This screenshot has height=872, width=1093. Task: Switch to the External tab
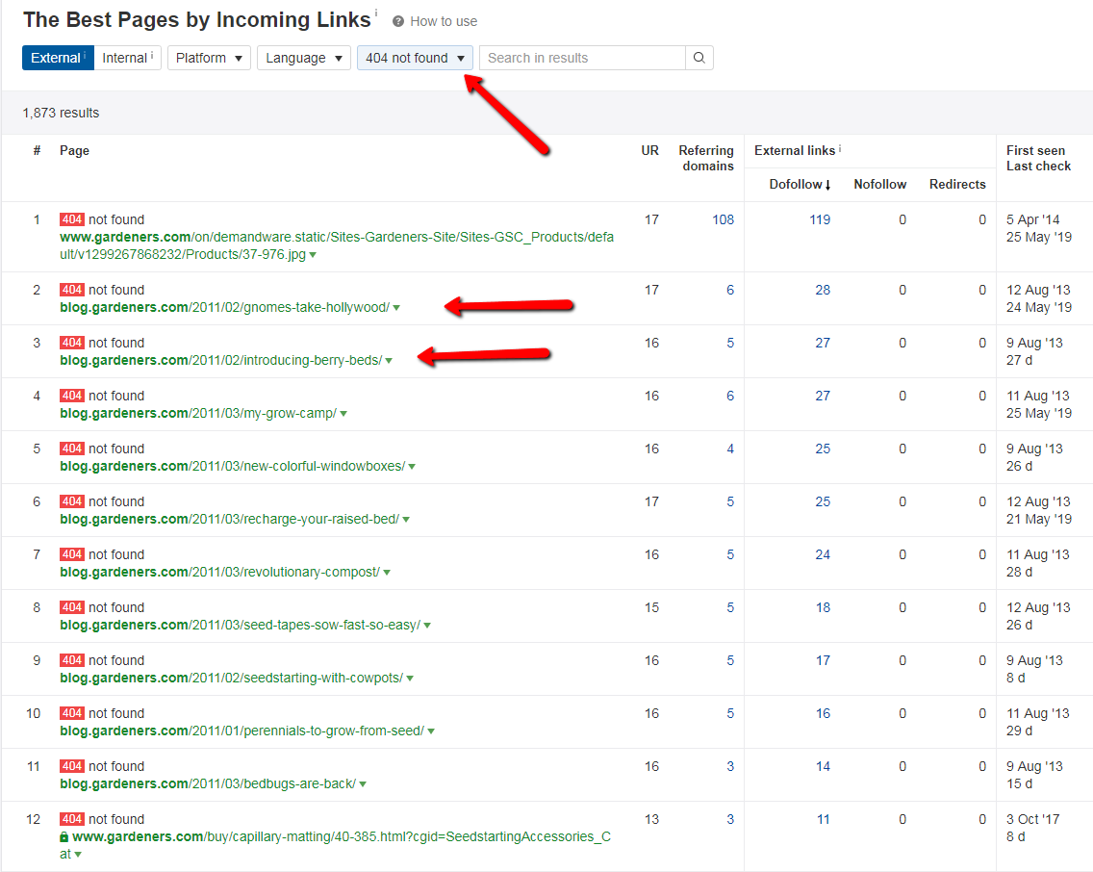[58, 58]
